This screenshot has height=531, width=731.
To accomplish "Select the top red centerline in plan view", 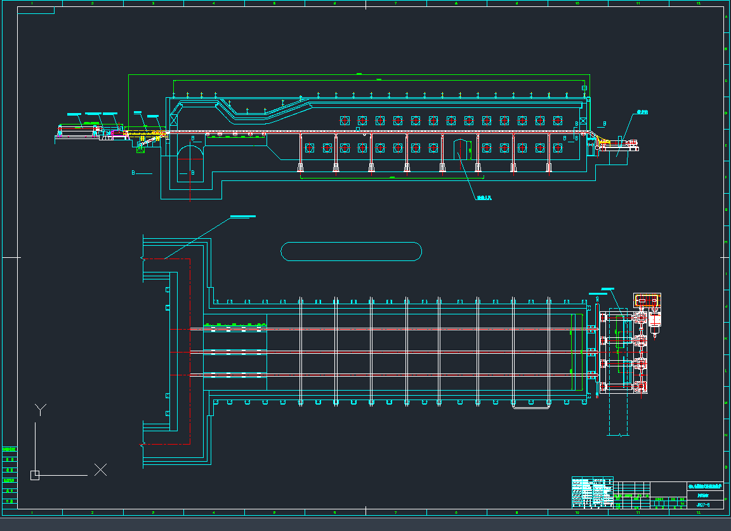I will coord(381,328).
